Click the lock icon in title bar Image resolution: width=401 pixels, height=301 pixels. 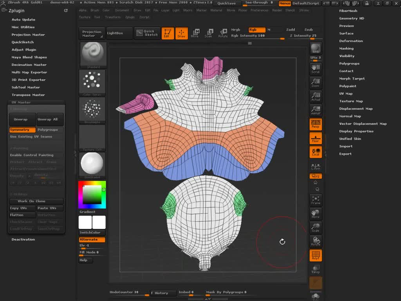point(367,3)
